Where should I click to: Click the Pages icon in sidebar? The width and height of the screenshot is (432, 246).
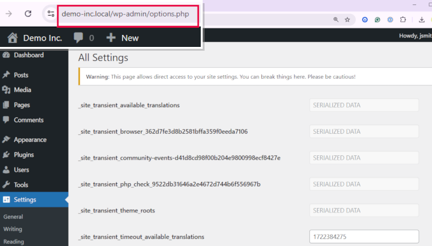pyautogui.click(x=6, y=105)
